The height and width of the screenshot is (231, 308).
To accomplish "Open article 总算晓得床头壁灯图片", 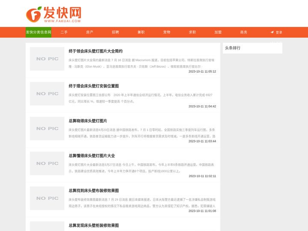I will (x=88, y=121).
